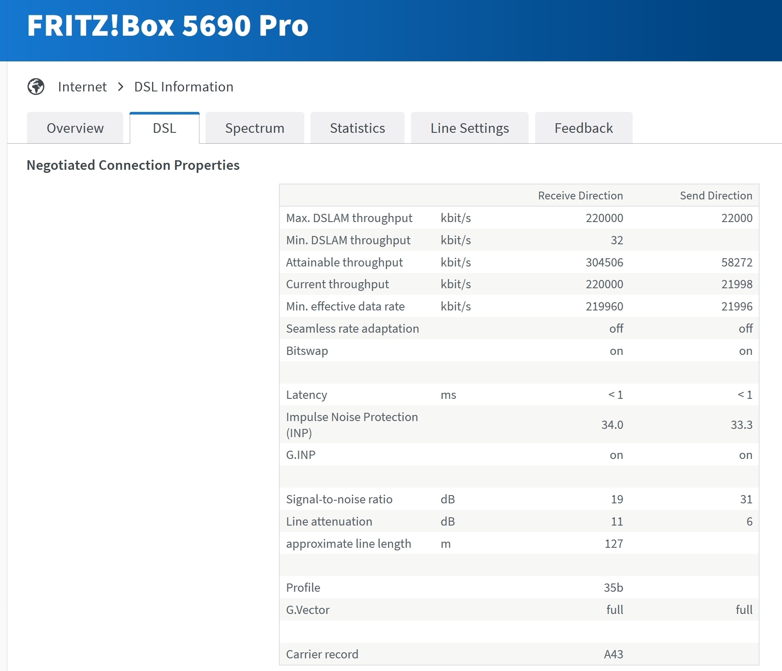Select the Attainable throughput label
Screen dimensions: 782x671
click(344, 262)
